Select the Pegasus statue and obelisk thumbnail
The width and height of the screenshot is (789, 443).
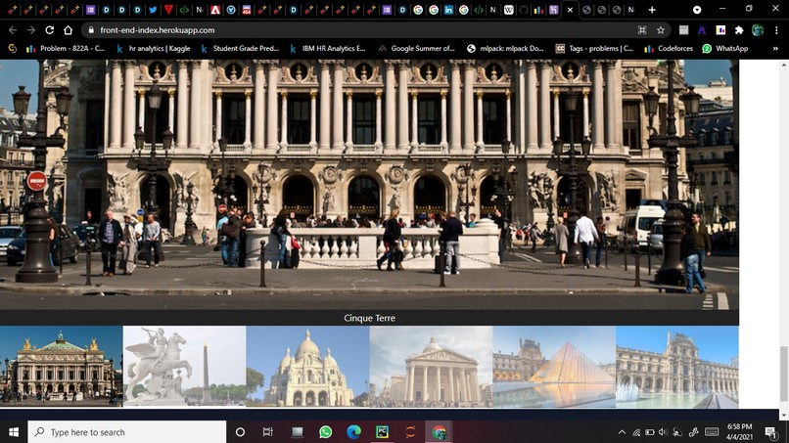coord(185,366)
